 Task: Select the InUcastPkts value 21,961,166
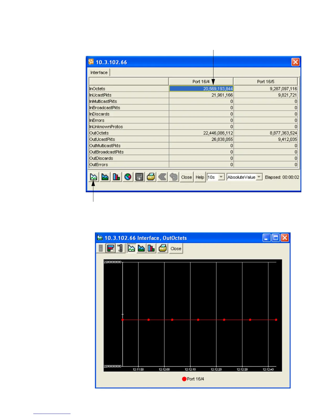click(201, 95)
